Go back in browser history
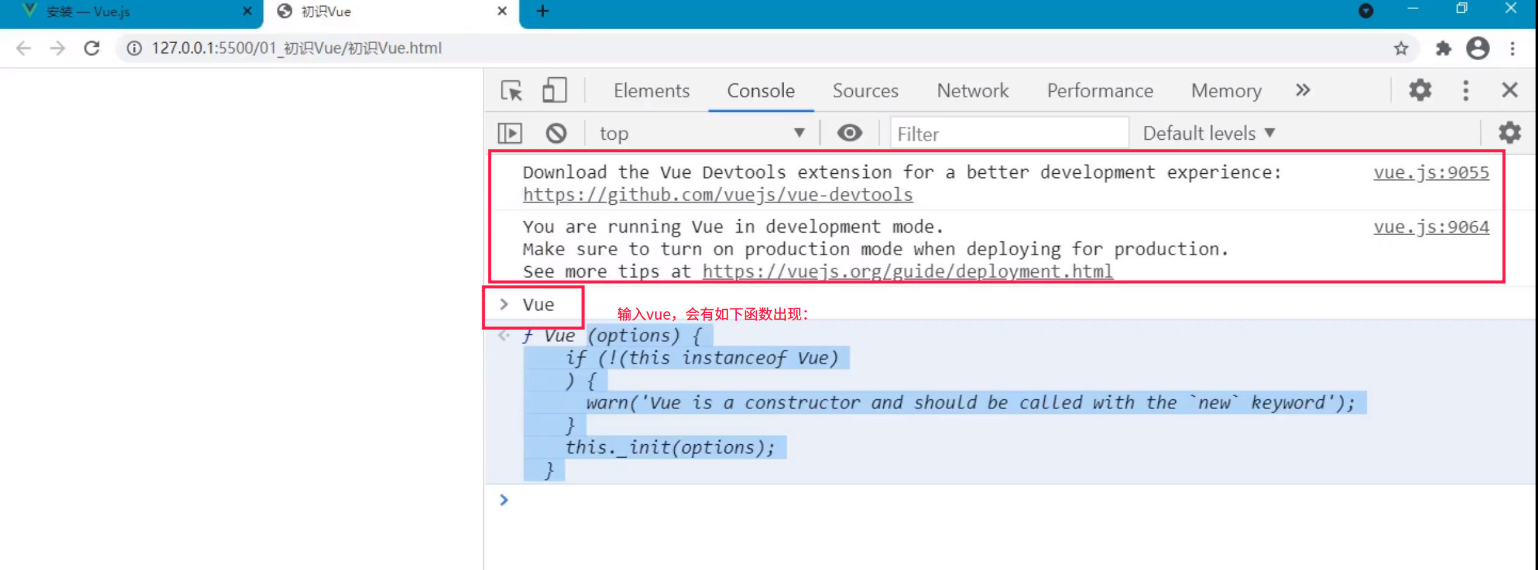The image size is (1538, 570). click(24, 48)
